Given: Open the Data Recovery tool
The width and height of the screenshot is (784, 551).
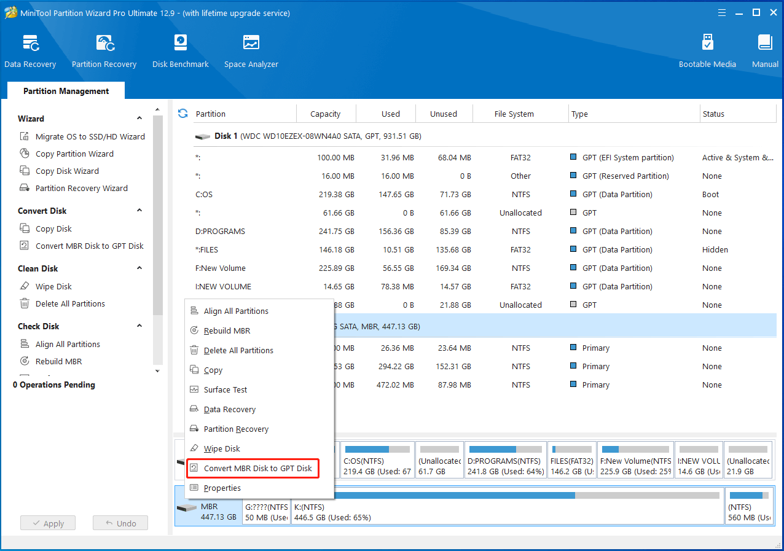Looking at the screenshot, I should pyautogui.click(x=30, y=49).
